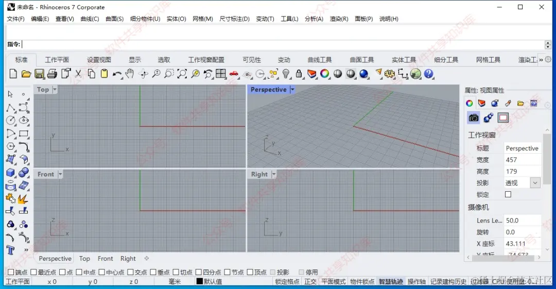Open the 曲线(C) menu
Screen dimensions: 556x289
90,19
